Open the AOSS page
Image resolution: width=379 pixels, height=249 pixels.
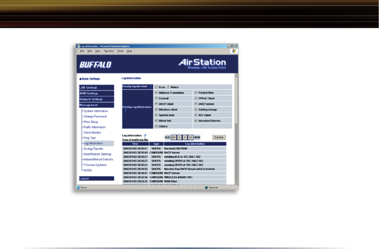[x=88, y=170]
